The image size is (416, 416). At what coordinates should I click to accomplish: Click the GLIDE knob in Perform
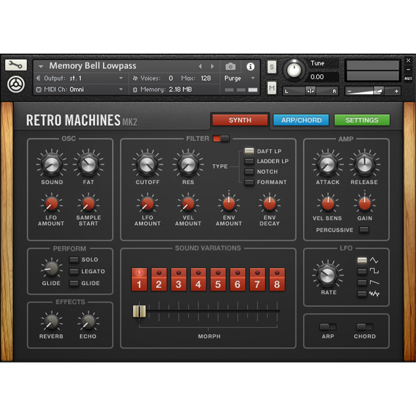pyautogui.click(x=51, y=269)
